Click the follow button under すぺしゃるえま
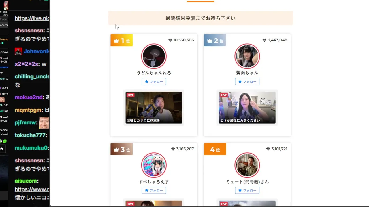The height and width of the screenshot is (207, 369). [x=154, y=190]
